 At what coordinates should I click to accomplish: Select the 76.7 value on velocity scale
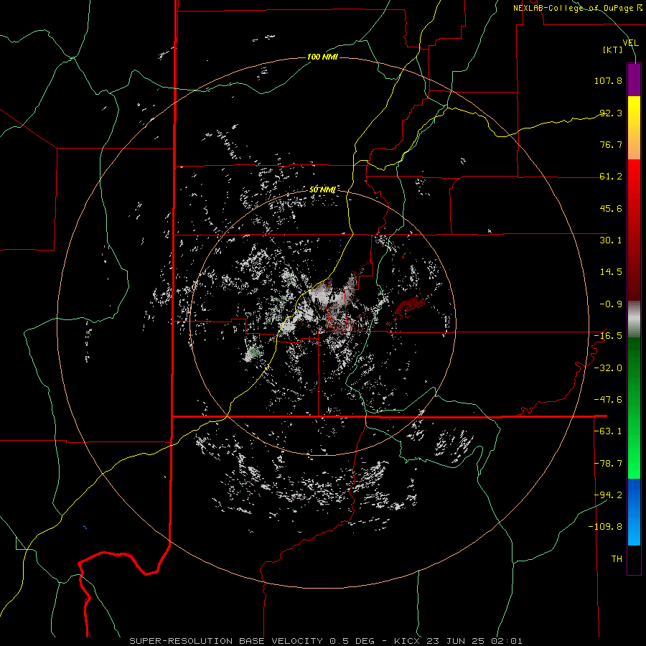[611, 144]
